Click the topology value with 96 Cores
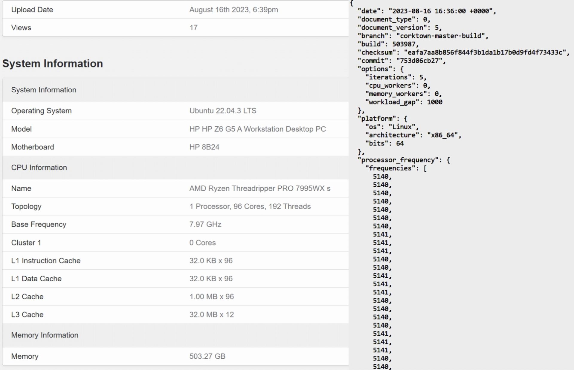Screen dimensions: 574x370 (250, 206)
